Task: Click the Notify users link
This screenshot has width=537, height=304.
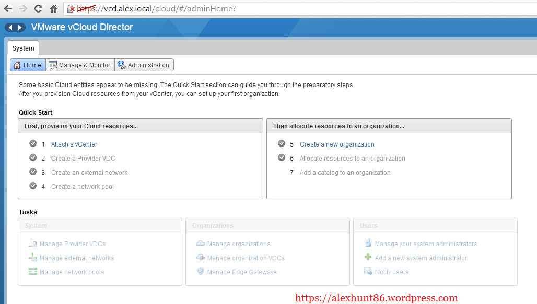Action: tap(392, 272)
